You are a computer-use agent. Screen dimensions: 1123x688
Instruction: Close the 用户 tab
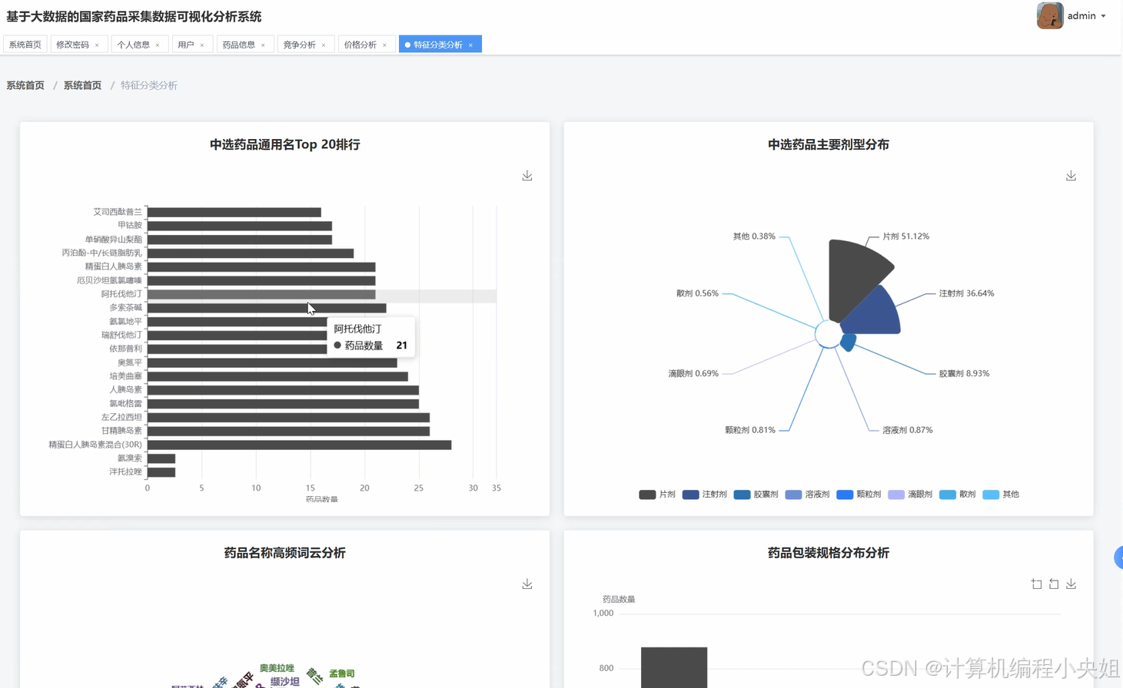(202, 45)
